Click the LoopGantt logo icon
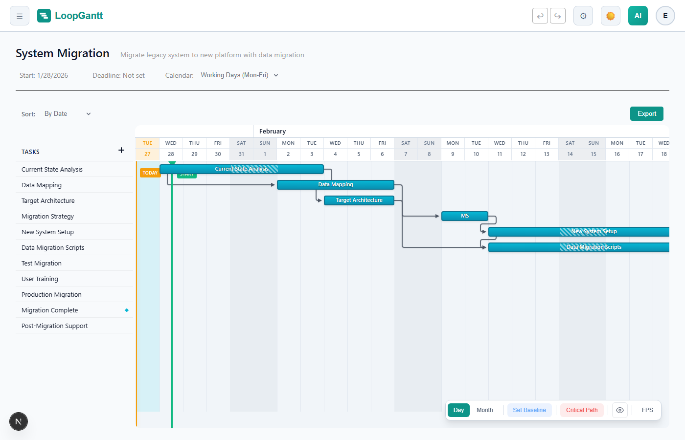Viewport: 685px width, 440px height. coord(44,15)
